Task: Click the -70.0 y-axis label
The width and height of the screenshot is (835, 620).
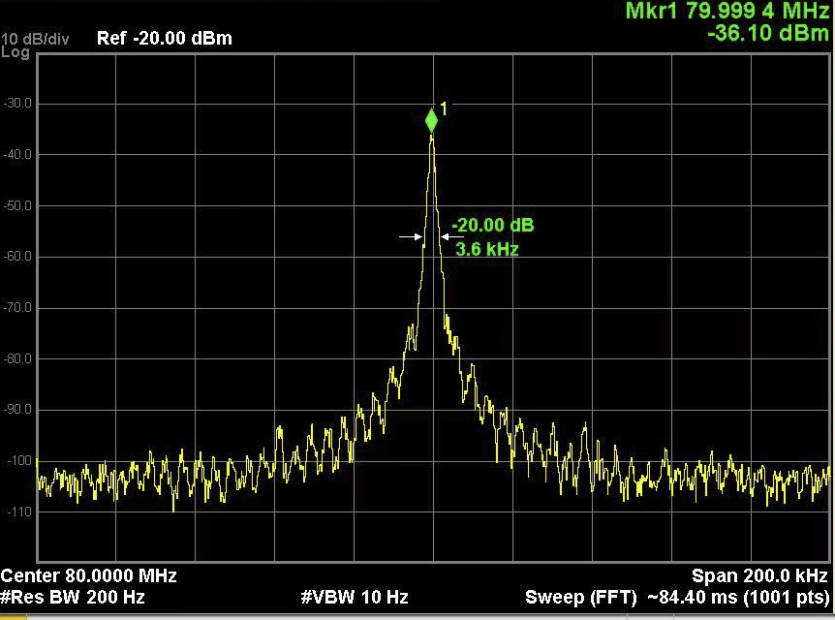Action: pyautogui.click(x=17, y=307)
